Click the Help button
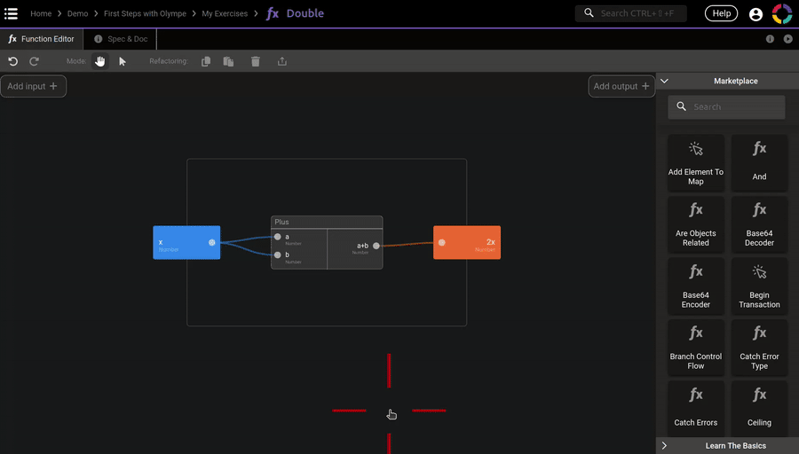This screenshot has height=454, width=799. point(721,13)
